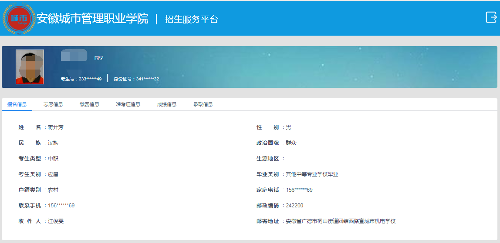The image size is (500, 243).
Task: Click the 邮政编码 field label
Action: 268,206
